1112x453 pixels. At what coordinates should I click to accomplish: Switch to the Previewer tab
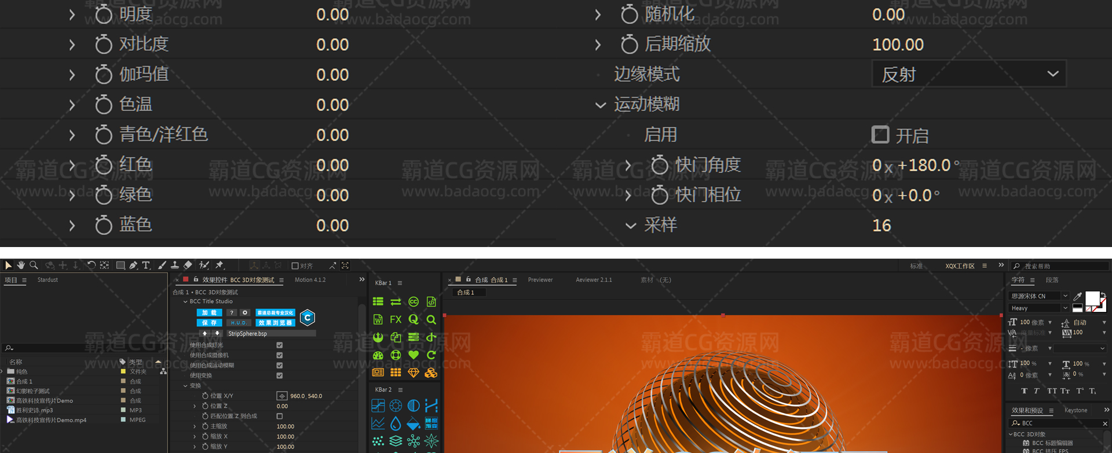pyautogui.click(x=540, y=280)
